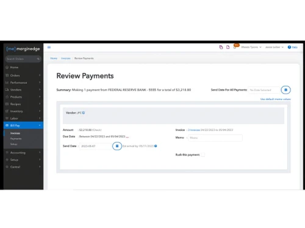Click the Home house icon in sidebar
Image resolution: width=305 pixels, height=228 pixels.
tap(7, 67)
